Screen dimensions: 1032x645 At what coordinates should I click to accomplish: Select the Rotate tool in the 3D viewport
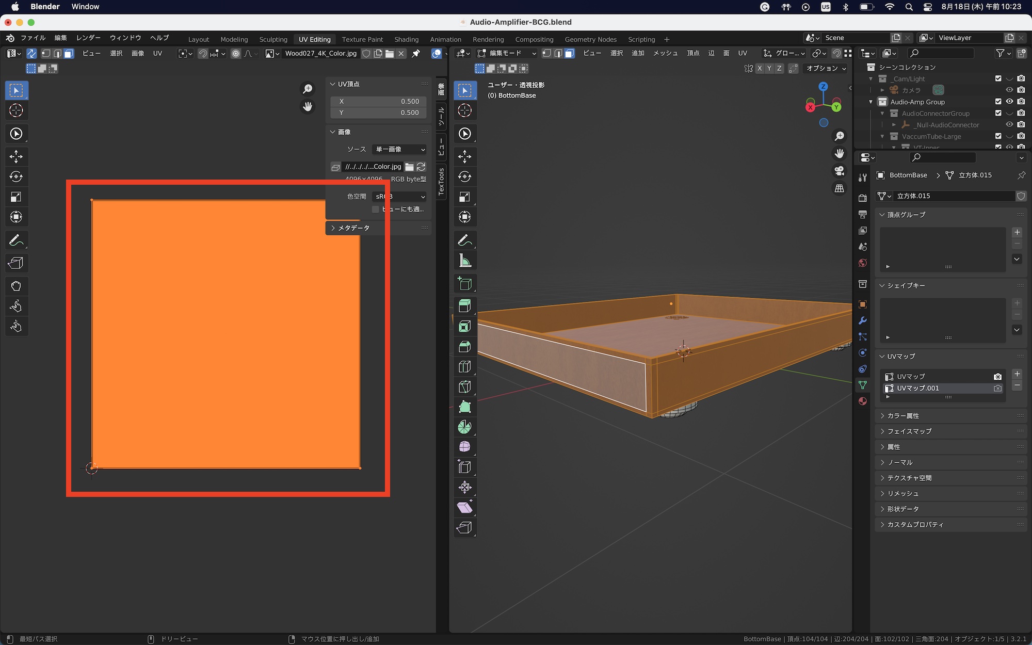[x=464, y=176]
